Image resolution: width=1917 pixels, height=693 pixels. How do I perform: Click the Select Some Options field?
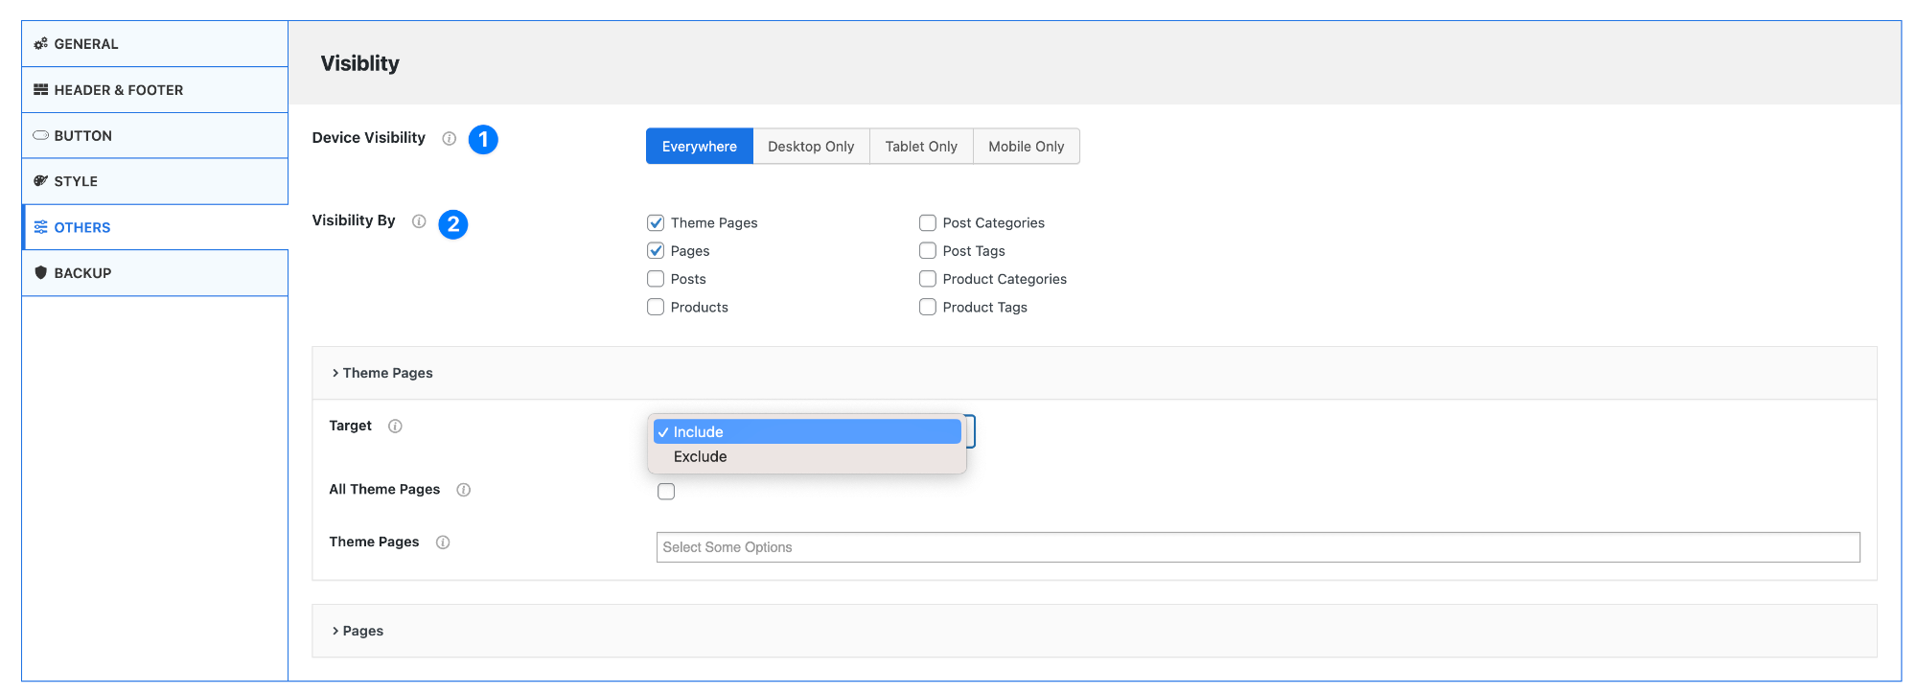(x=1258, y=547)
